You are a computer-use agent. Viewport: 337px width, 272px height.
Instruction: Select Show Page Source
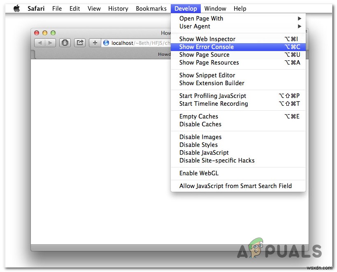(204, 54)
